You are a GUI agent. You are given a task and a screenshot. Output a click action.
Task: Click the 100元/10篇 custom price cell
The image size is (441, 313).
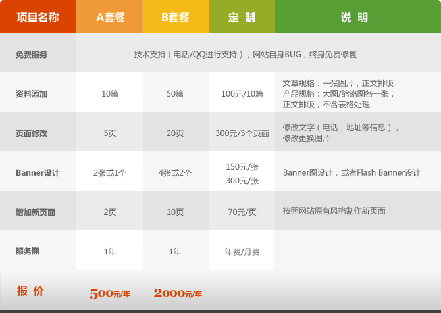tap(242, 94)
